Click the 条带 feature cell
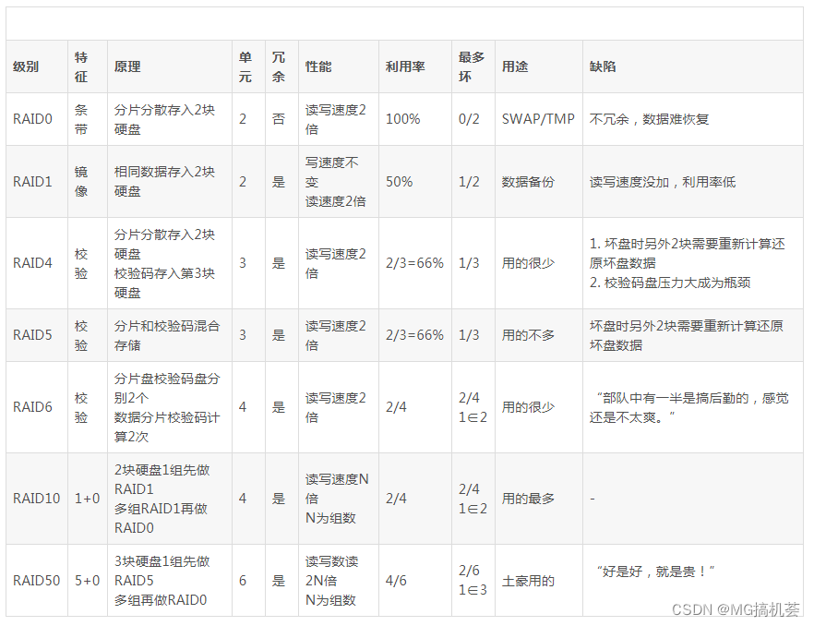Viewport: 814px width, 626px height. [88, 119]
